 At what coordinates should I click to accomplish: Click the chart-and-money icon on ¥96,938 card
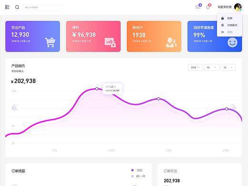click(110, 42)
